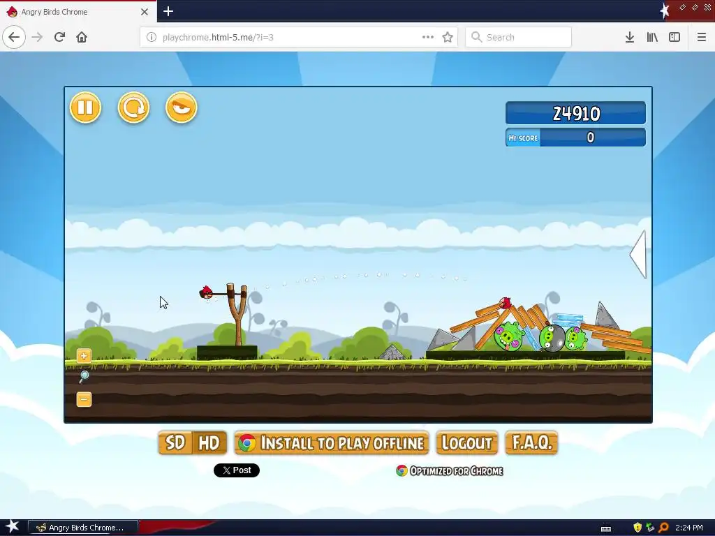Viewport: 715px width, 536px height.
Task: Click the Logout button
Action: coord(467,442)
